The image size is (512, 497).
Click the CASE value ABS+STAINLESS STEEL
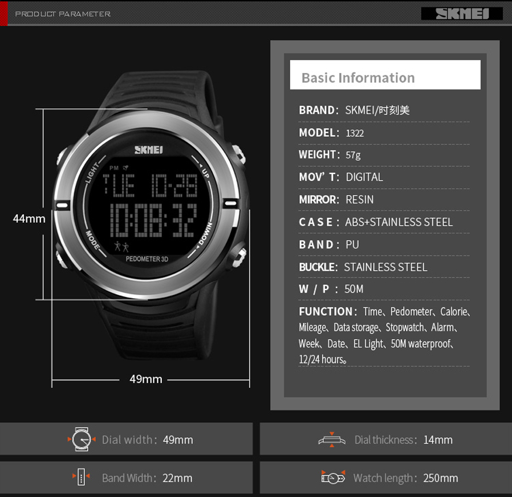coord(399,222)
